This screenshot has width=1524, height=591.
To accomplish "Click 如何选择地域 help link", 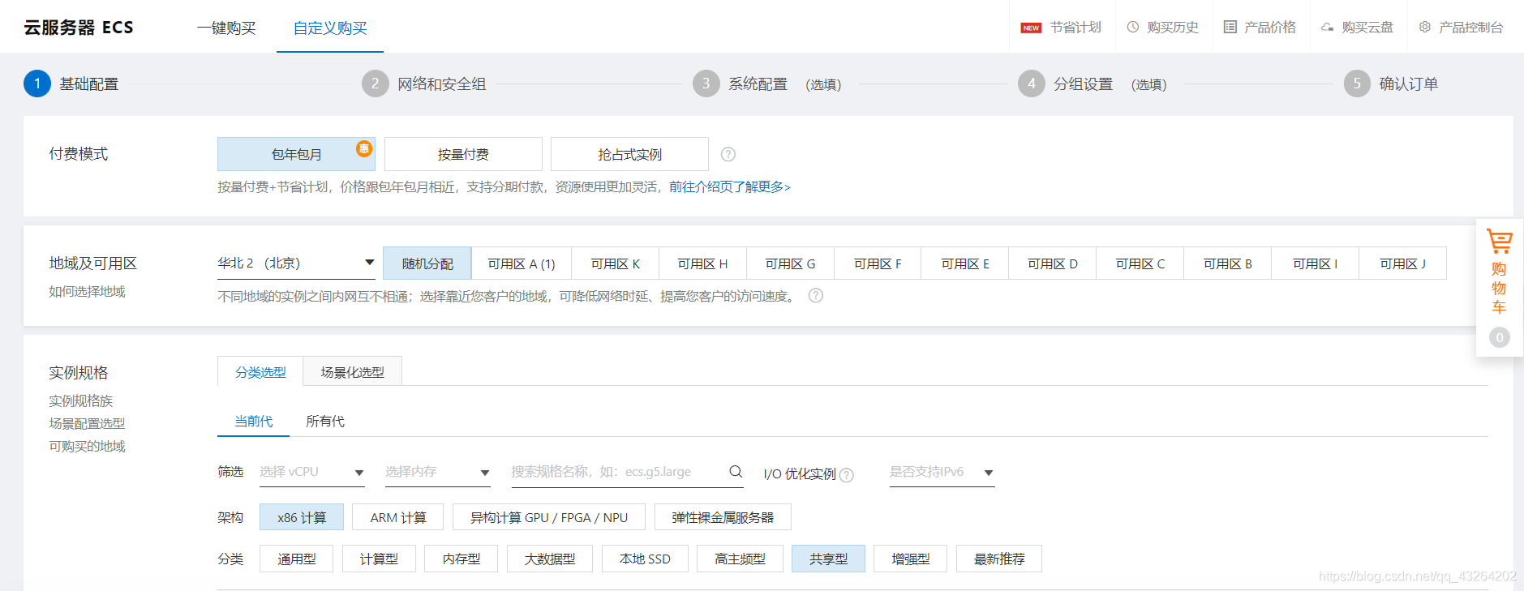I will pos(87,291).
